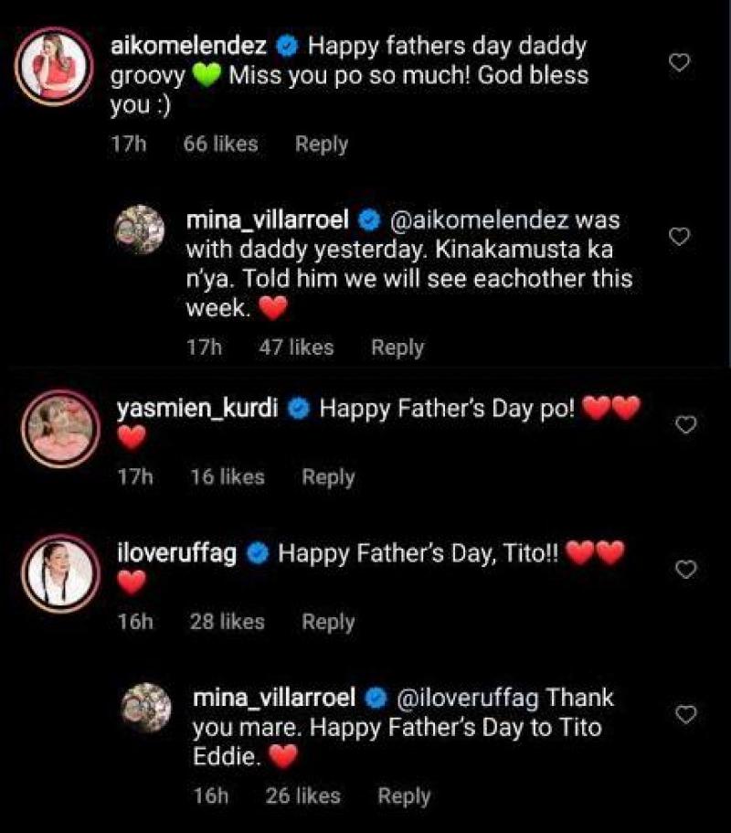
Task: Like yasmien_kurdi's Happy Father's Day comment
Action: coord(685,424)
